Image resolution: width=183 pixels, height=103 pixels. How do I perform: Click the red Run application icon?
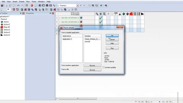(x=32, y=5)
